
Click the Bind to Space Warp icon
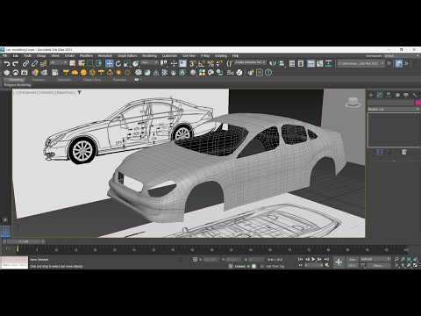click(43, 63)
